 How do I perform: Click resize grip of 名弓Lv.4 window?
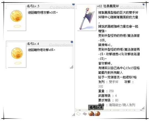[x=72, y=67]
